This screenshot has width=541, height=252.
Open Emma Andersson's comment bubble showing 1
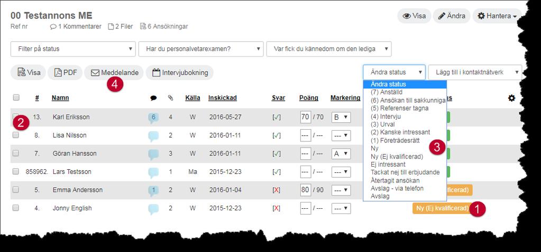[153, 190]
